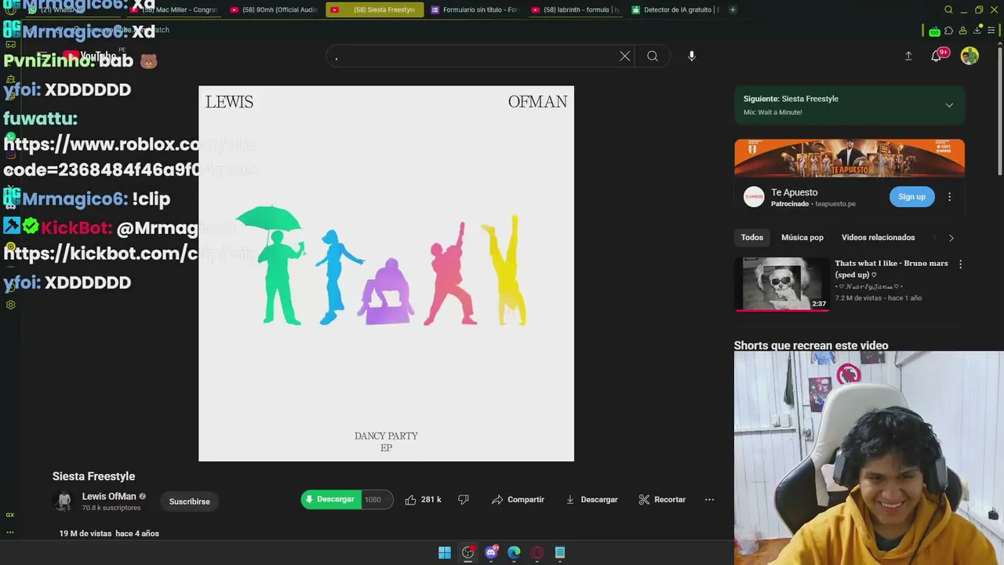Open Thats what I like video thumbnail
The height and width of the screenshot is (565, 1004).
782,284
